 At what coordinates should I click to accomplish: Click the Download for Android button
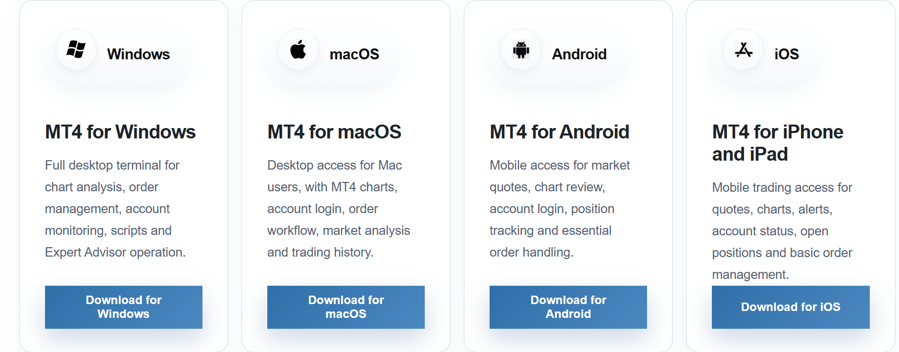pos(568,307)
